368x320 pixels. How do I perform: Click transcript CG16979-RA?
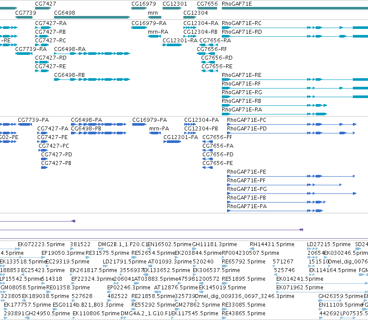139,28
